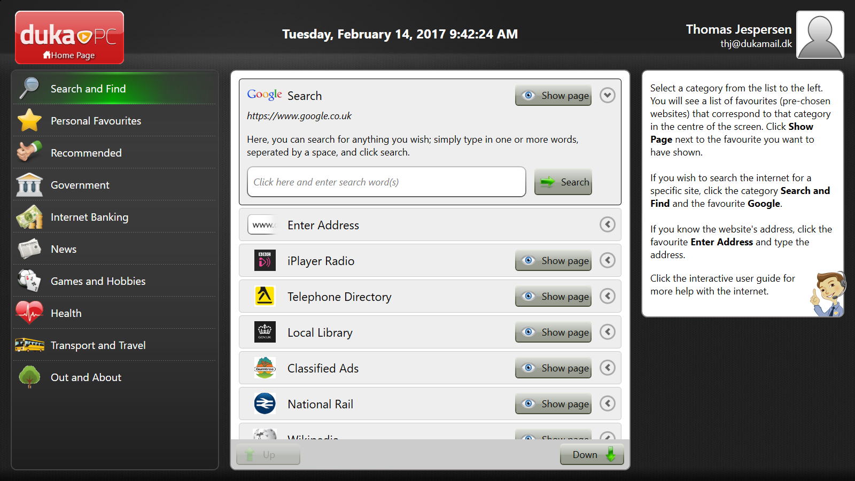Viewport: 855px width, 481px height.
Task: Click the Telephone Directory yellow icon
Action: [265, 296]
